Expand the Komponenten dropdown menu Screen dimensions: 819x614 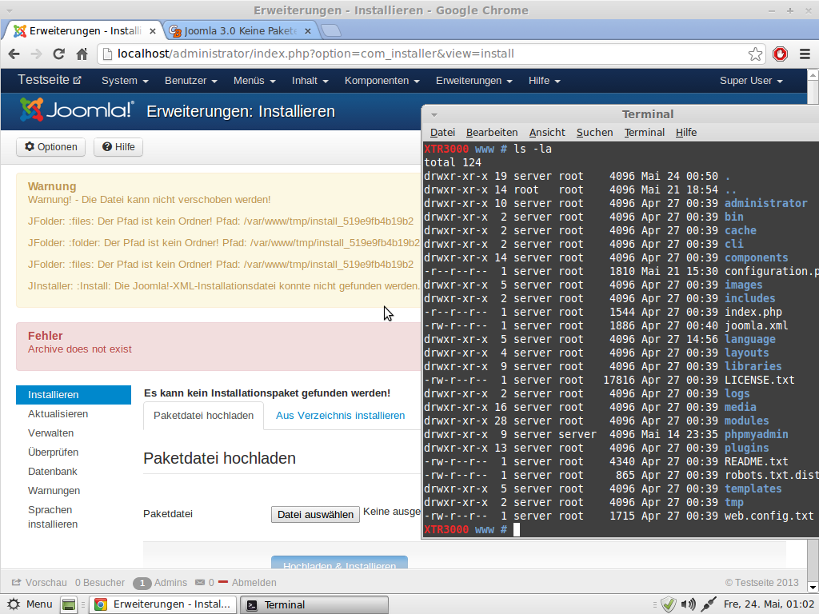(x=382, y=81)
